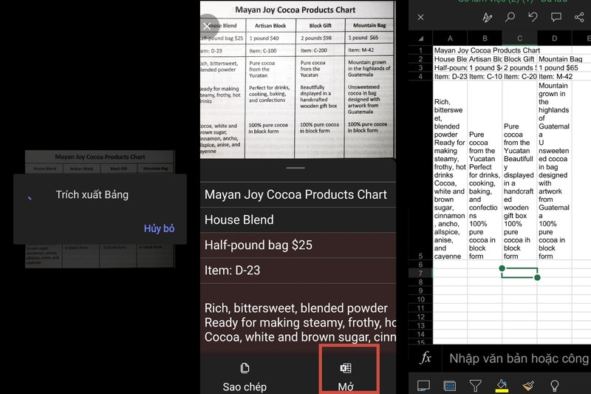
Task: Open the screen layout icon in bottom toolbar
Action: coord(423,386)
